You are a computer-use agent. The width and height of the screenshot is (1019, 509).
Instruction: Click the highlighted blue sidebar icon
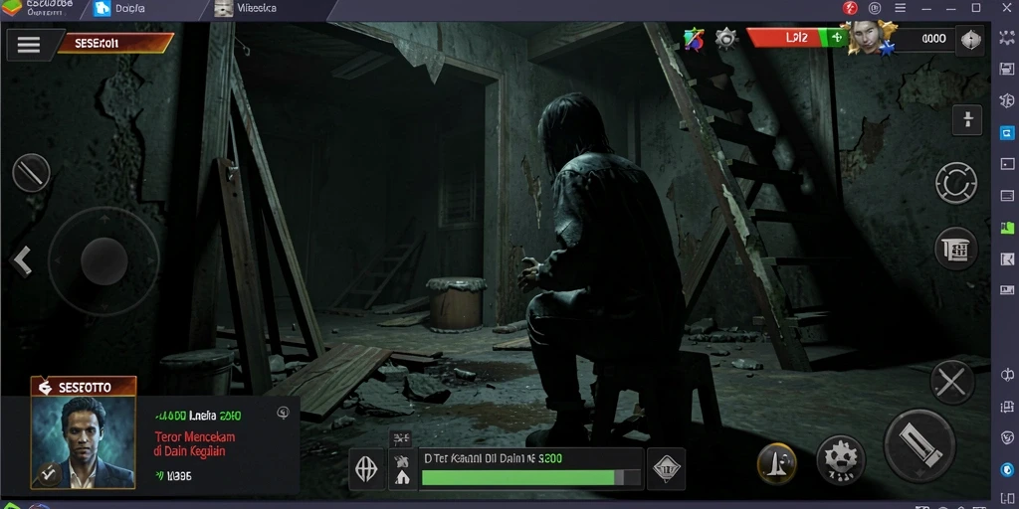click(1007, 132)
